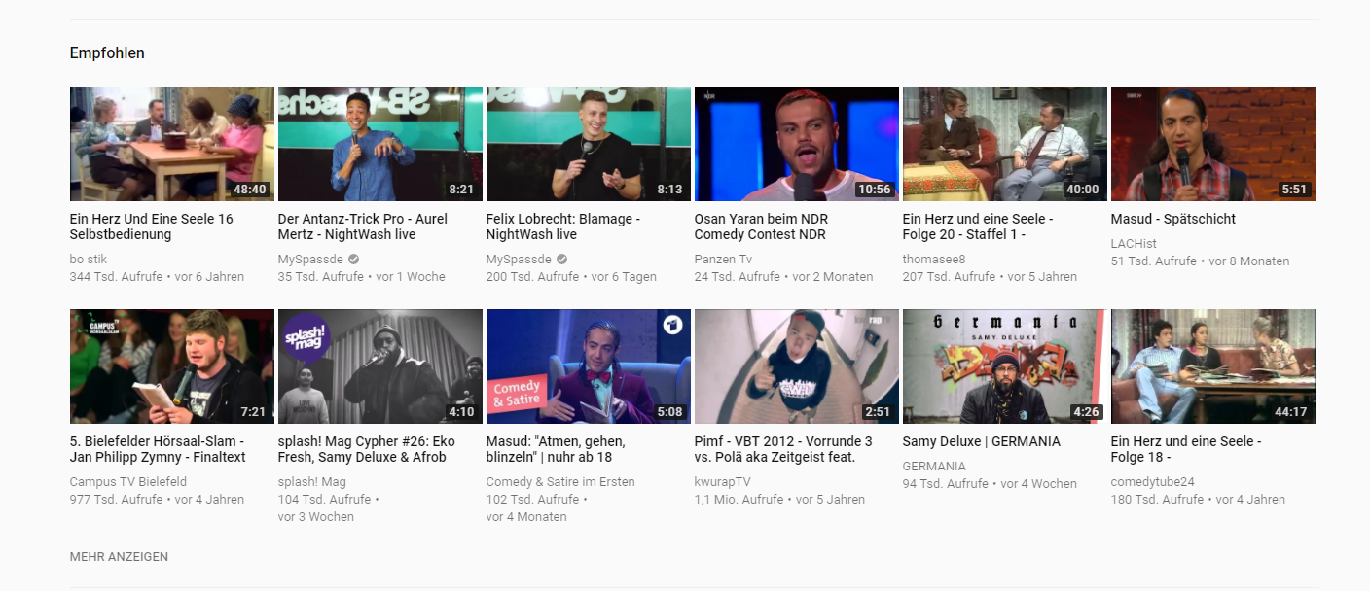
Task: Visit the kwurapTV channel link
Action: (x=722, y=482)
